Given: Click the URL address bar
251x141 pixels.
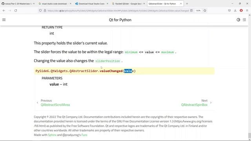Looking at the screenshot, I should 118,11.
